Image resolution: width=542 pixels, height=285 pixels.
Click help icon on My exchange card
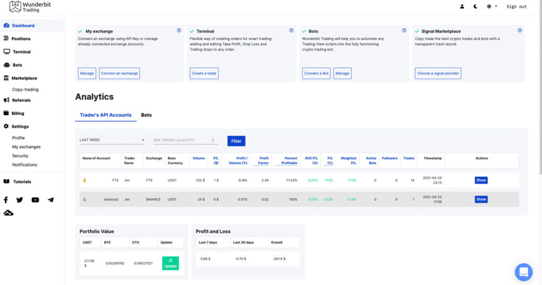pyautogui.click(x=179, y=30)
